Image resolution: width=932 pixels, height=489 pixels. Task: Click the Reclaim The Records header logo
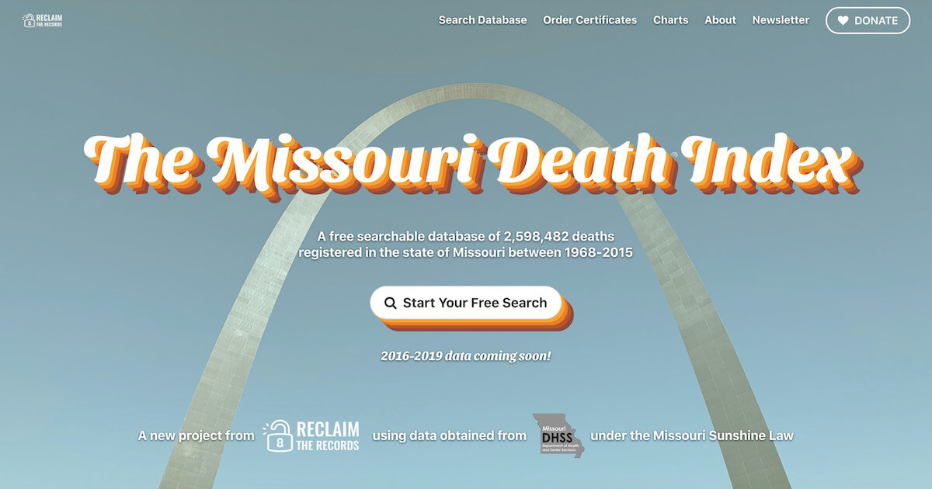43,20
